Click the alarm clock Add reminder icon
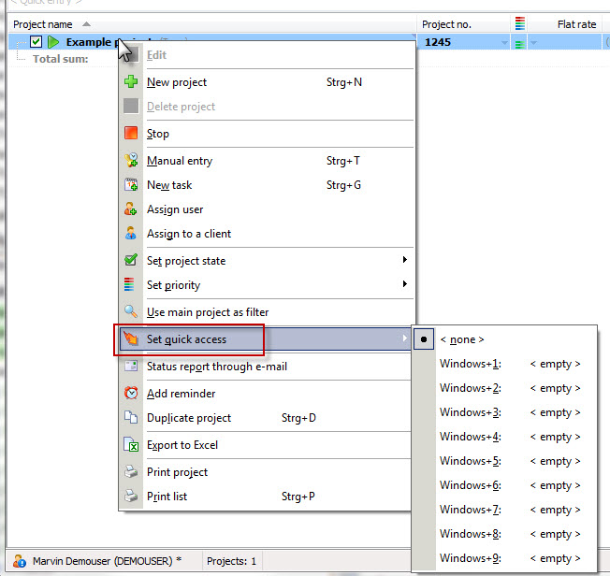Screen dimensions: 610x576 tap(131, 393)
